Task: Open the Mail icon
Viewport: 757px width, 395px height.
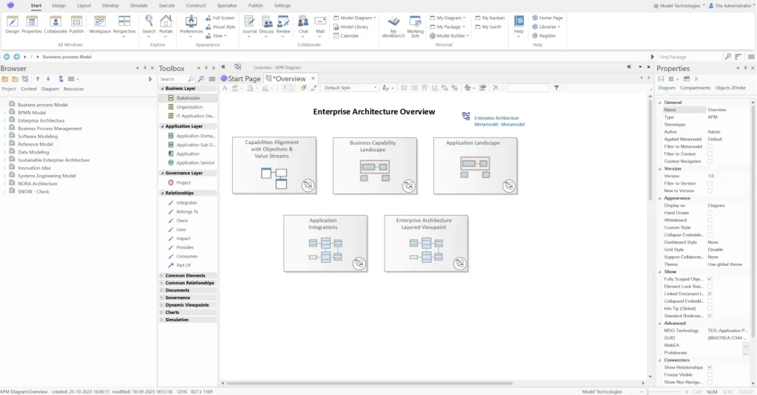Action: [x=320, y=24]
